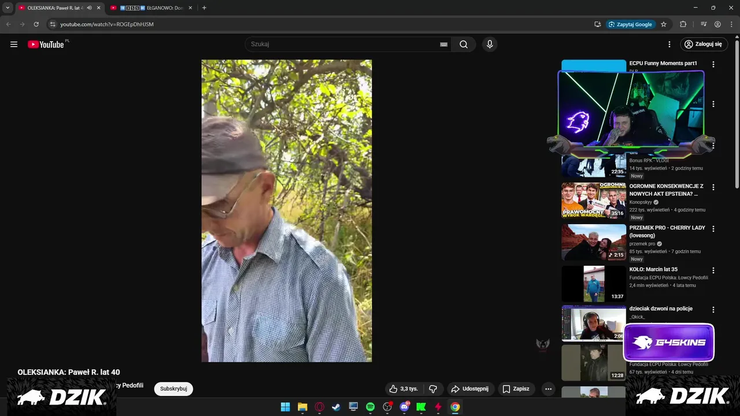Open options for PRZEMEK PRO - CHERRY LADY
Viewport: 740px width, 416px height.
713,229
